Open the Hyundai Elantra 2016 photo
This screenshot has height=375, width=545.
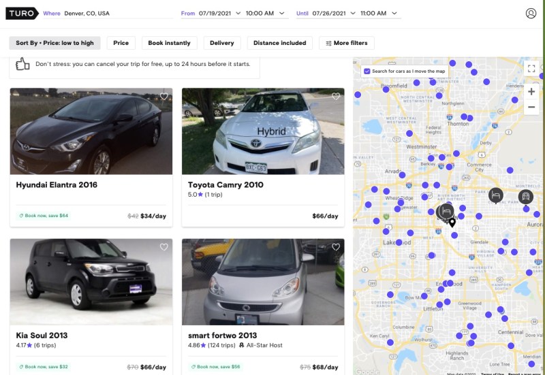point(91,131)
